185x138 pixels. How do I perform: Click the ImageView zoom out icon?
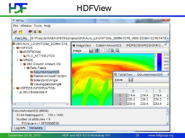coord(117,51)
